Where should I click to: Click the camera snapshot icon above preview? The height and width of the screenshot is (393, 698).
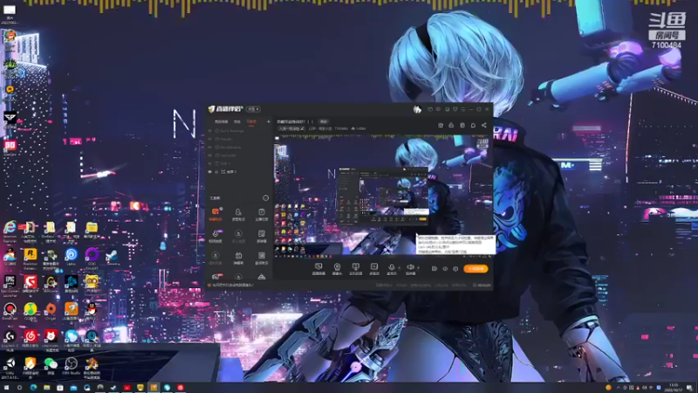click(441, 125)
